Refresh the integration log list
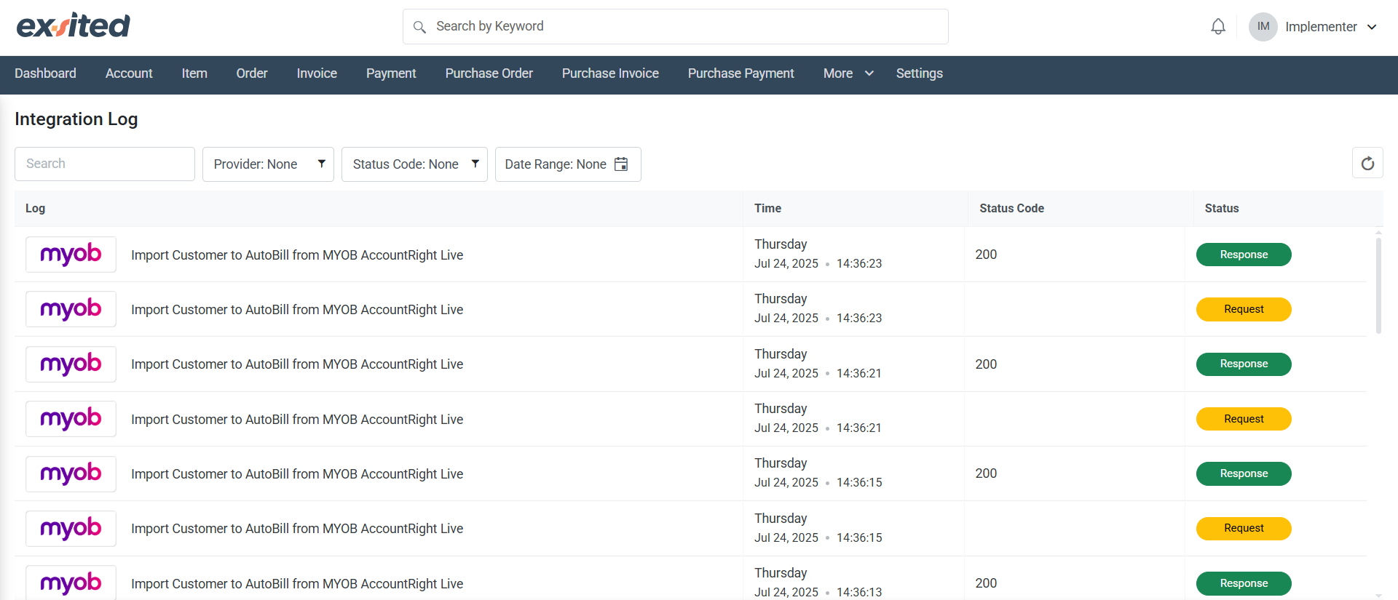Screen dimensions: 1398x600 (1367, 163)
